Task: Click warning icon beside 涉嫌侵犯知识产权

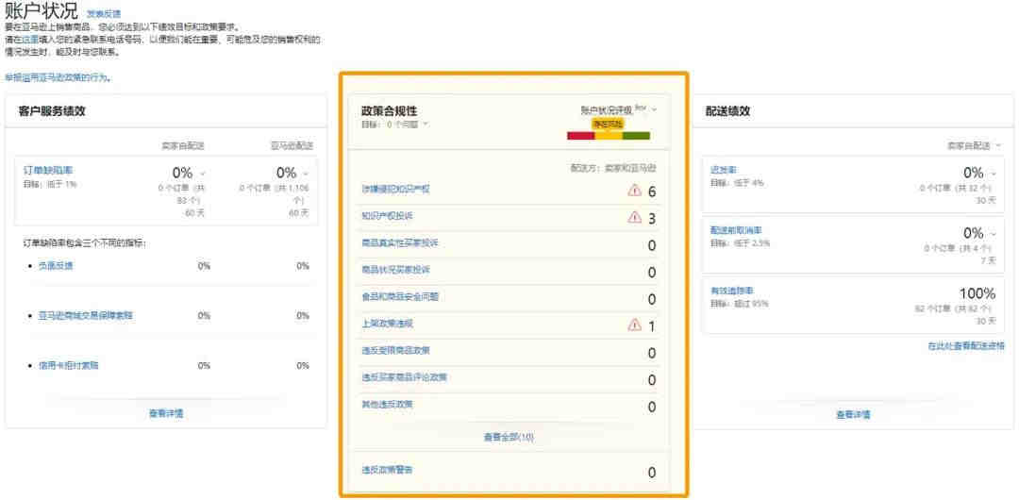Action: (x=634, y=191)
